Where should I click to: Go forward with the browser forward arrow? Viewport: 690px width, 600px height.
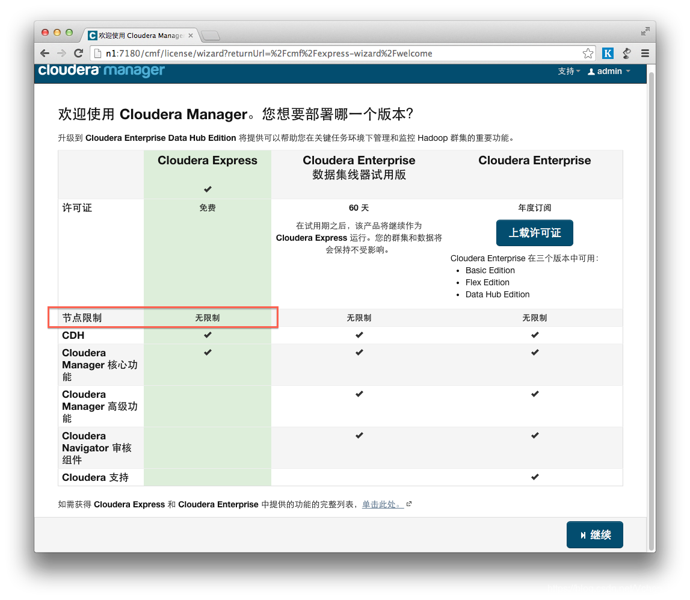(x=61, y=54)
